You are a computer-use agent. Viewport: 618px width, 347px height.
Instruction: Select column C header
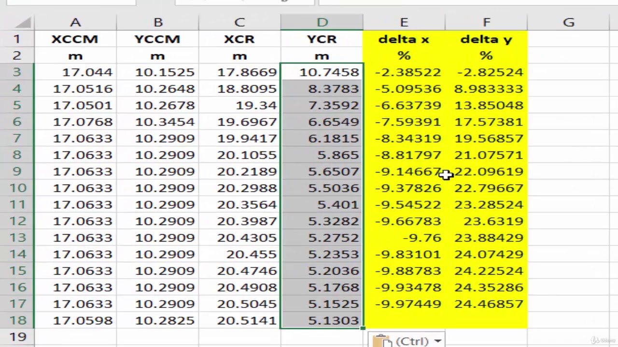239,22
